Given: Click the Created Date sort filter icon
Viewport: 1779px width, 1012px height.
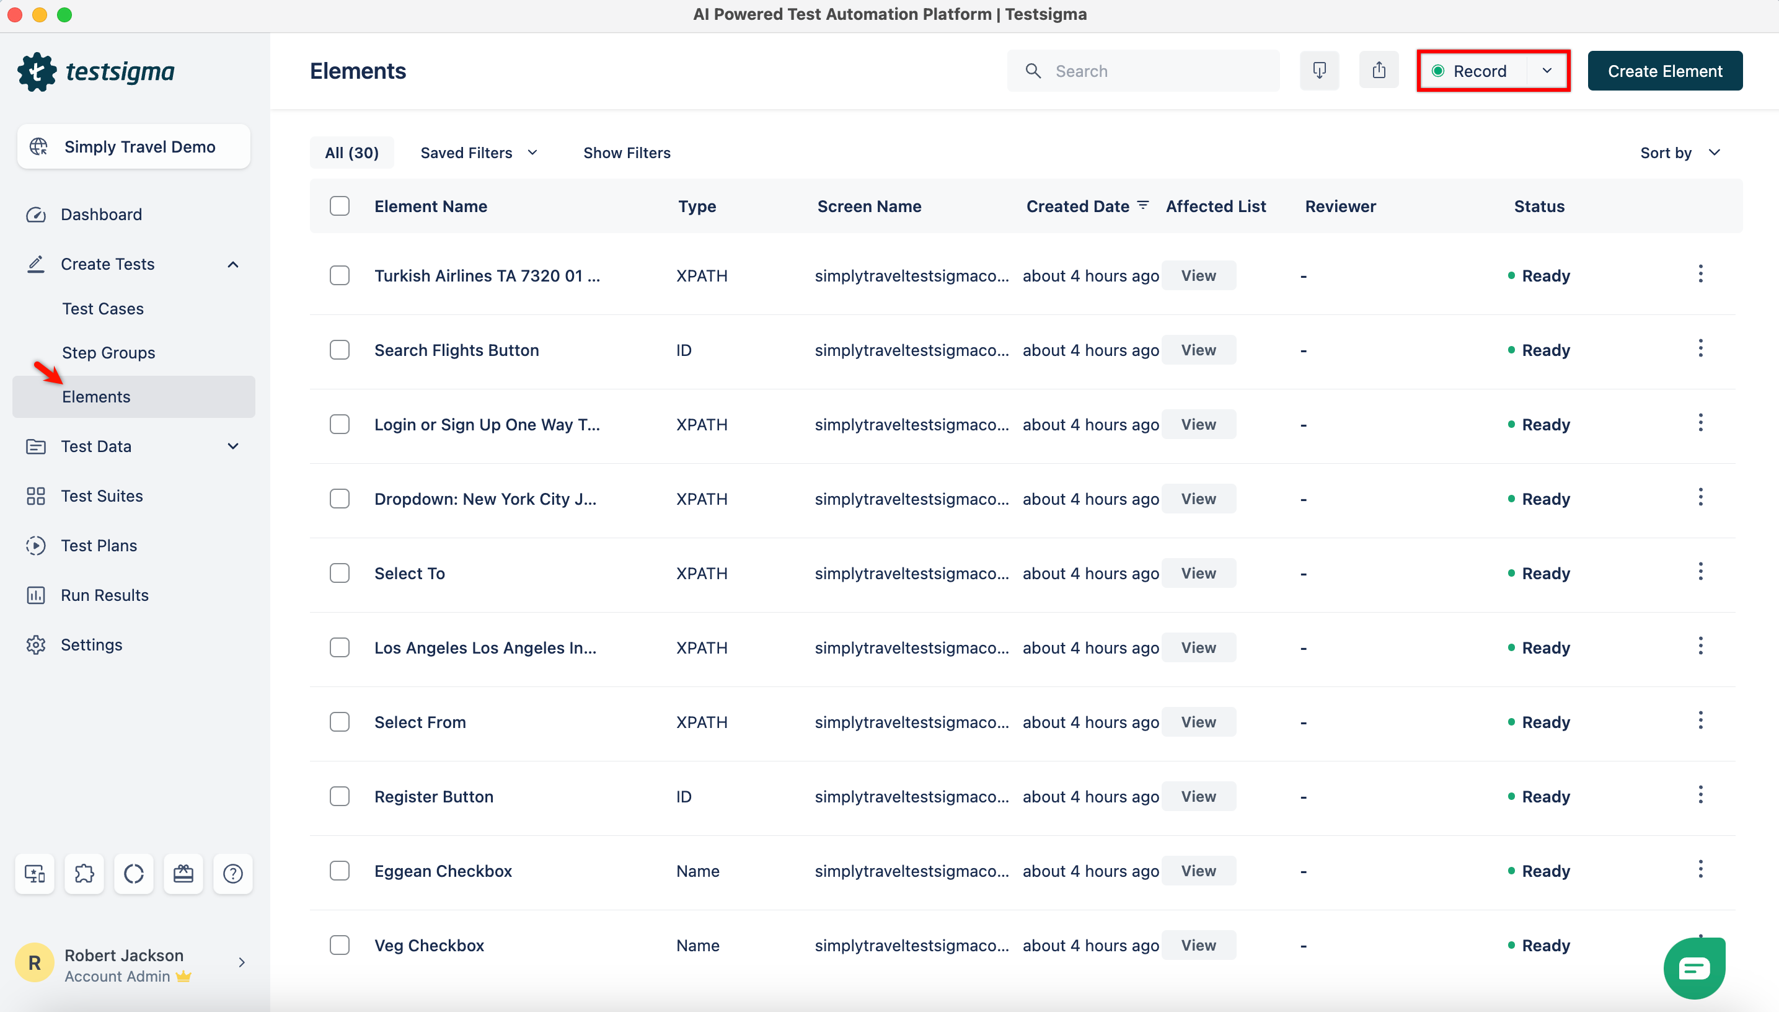Looking at the screenshot, I should [x=1142, y=205].
